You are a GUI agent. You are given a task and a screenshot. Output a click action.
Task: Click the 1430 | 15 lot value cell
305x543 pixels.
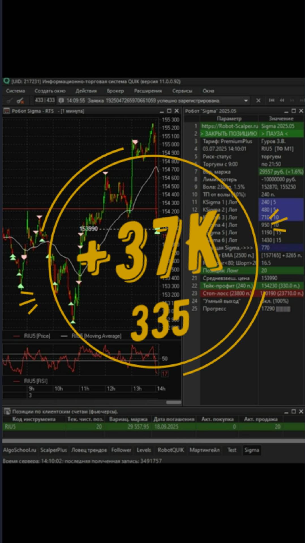coord(282,240)
